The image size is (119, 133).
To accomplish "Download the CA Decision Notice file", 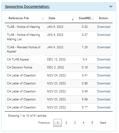I will (x=104, y=67).
